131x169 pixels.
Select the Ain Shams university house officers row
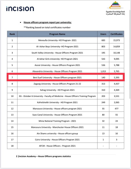66,134
